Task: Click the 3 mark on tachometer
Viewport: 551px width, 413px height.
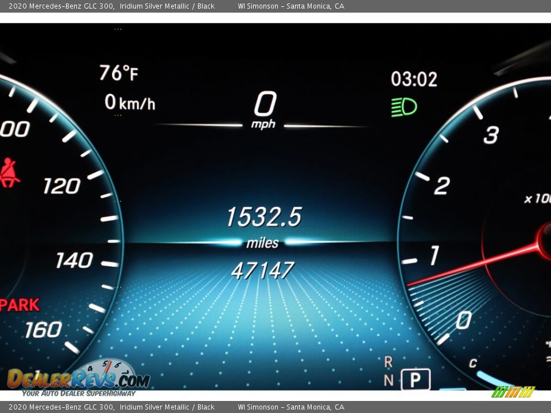Action: [x=491, y=135]
